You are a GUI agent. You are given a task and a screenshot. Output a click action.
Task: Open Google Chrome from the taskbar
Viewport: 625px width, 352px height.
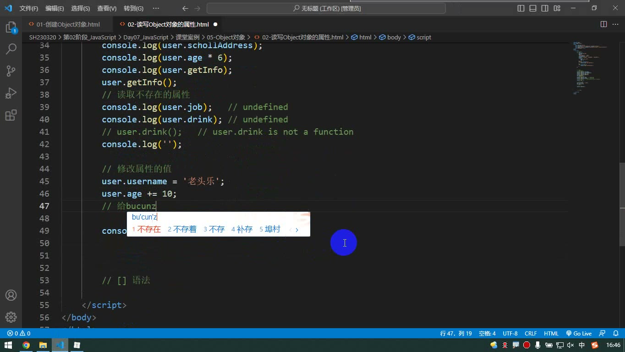point(26,345)
